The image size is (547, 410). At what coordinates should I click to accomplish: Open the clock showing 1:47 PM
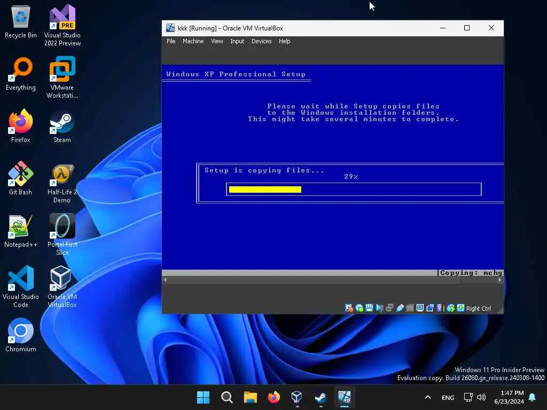(x=509, y=397)
